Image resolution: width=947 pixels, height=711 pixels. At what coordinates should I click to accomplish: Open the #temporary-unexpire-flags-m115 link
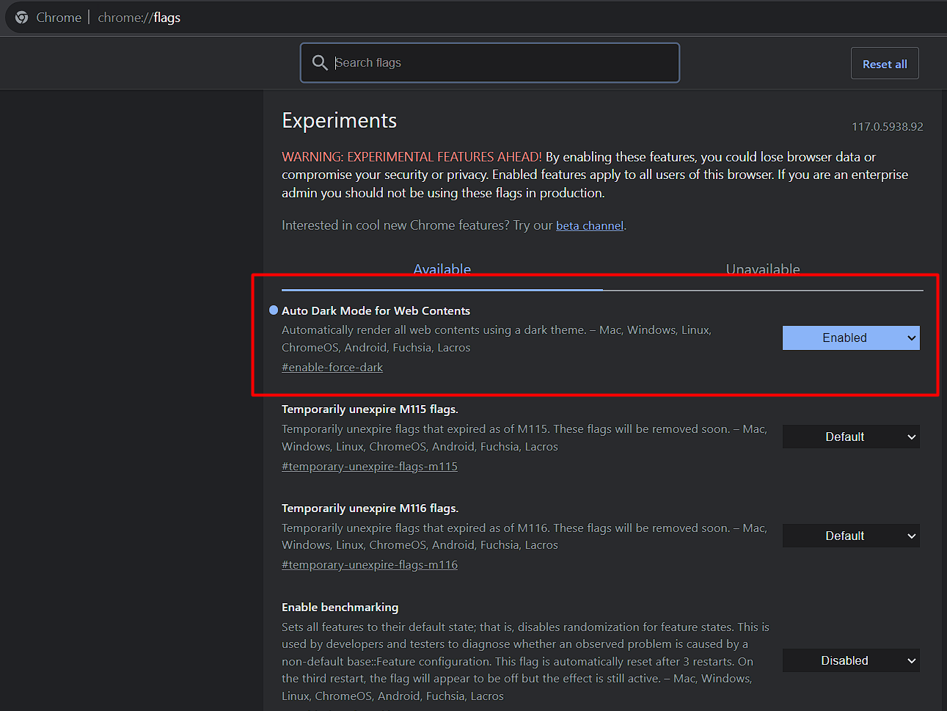pos(370,467)
